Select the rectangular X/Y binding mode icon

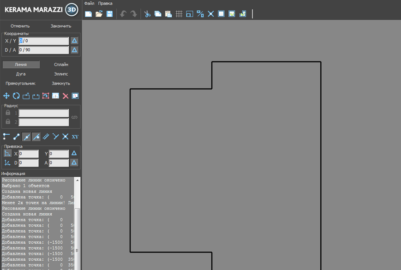(x=7, y=153)
